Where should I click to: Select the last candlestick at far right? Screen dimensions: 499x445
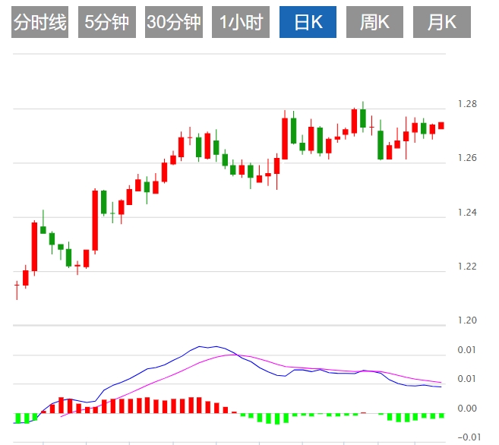point(441,125)
